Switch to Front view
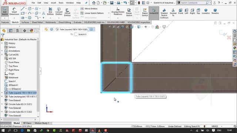Image resolution: width=237 pixels, height=133 pixels. pyautogui.click(x=180, y=11)
